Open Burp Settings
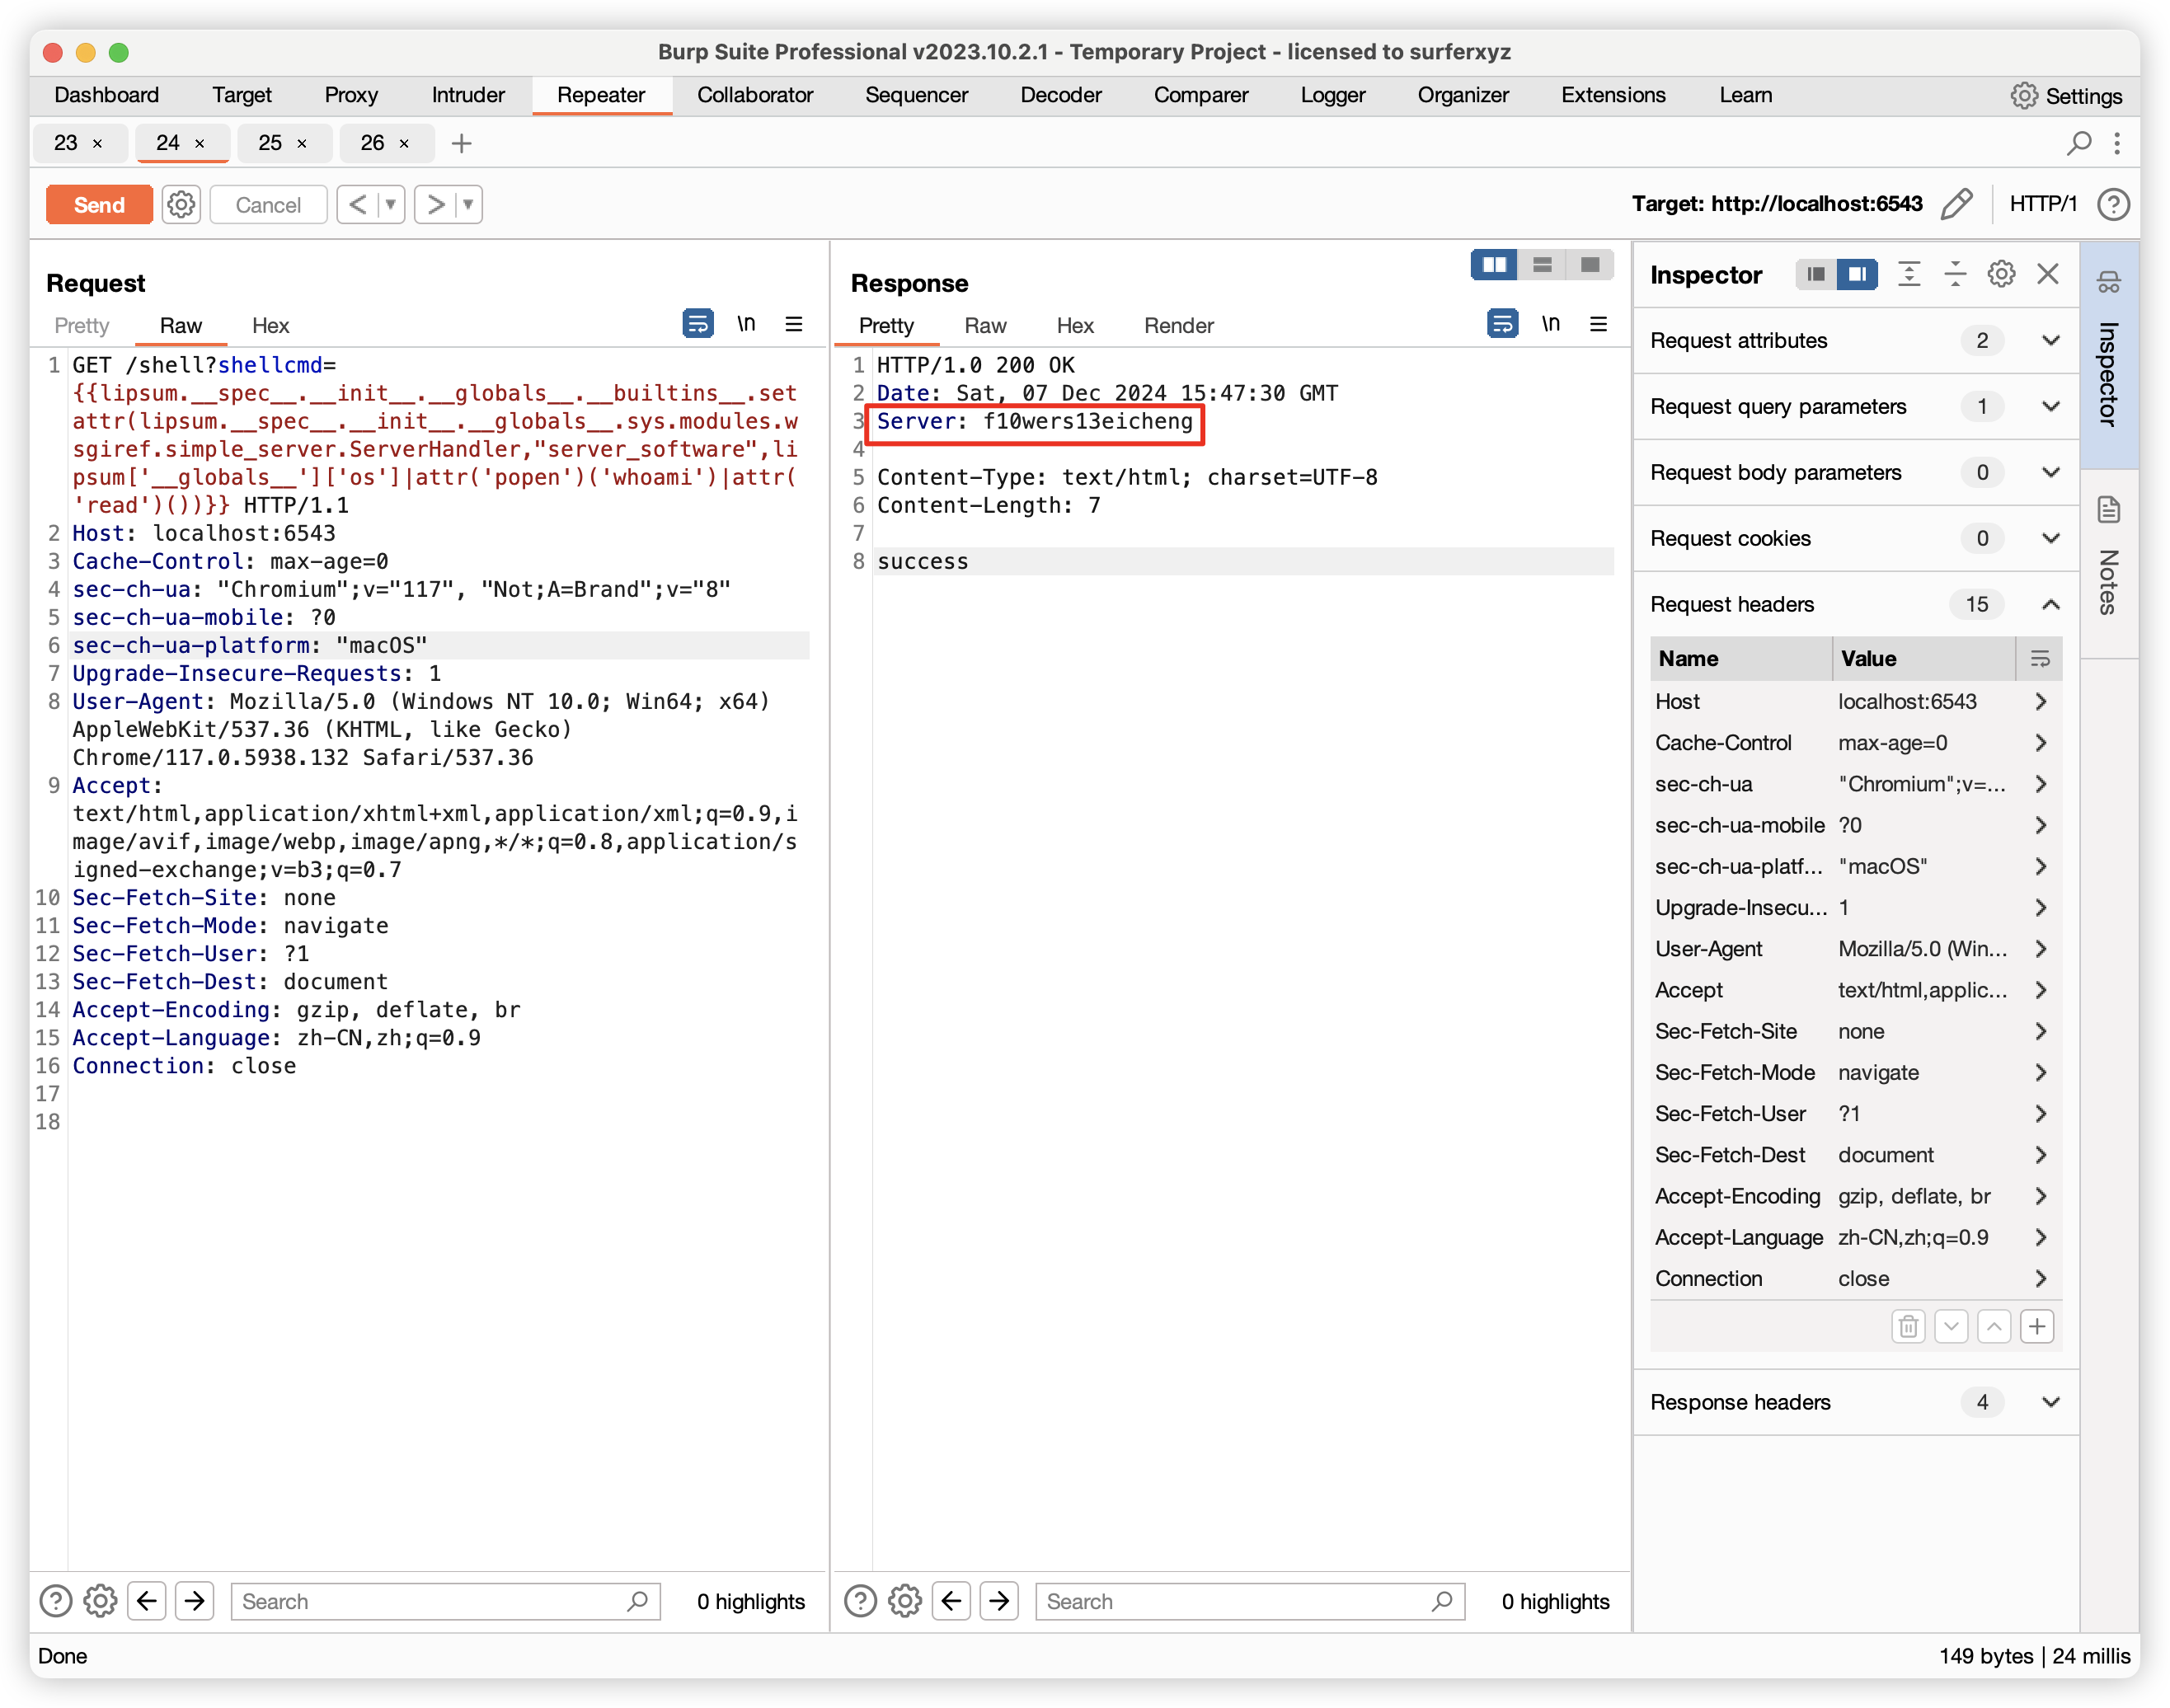Viewport: 2170px width, 1708px height. [x=2066, y=96]
